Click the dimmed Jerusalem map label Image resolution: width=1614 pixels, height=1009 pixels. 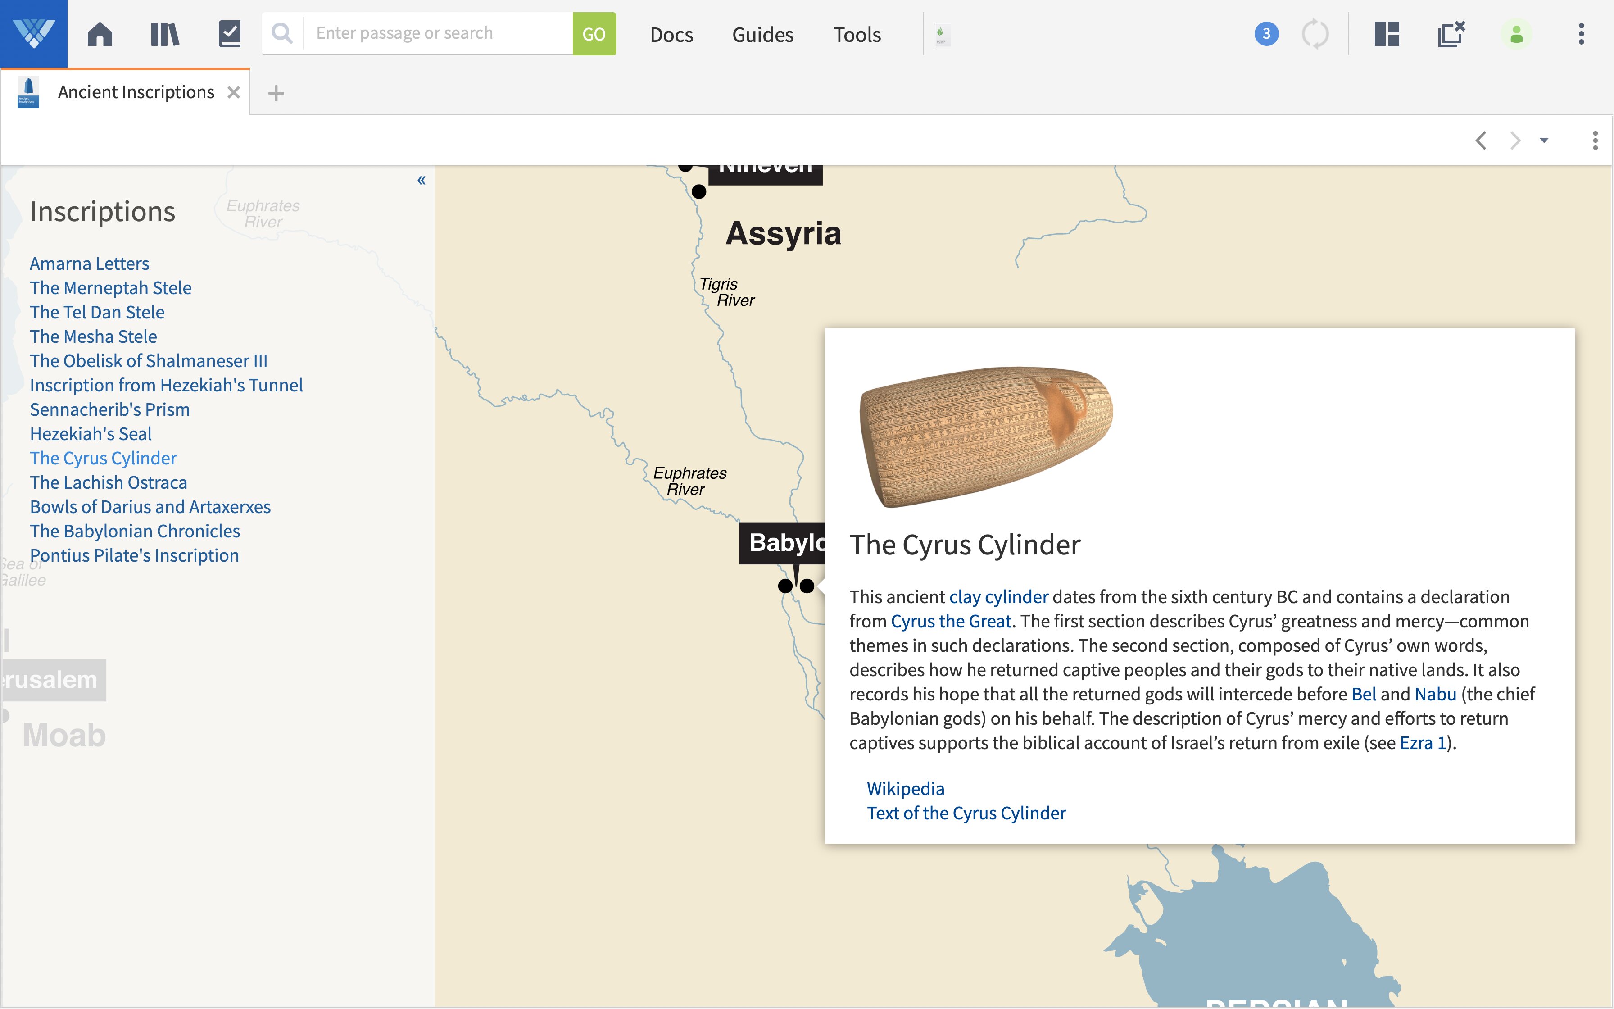coord(53,680)
